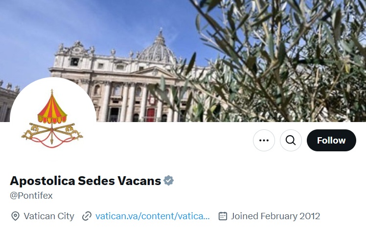Click the basilica dome in the banner
The image size is (366, 227).
tap(158, 49)
